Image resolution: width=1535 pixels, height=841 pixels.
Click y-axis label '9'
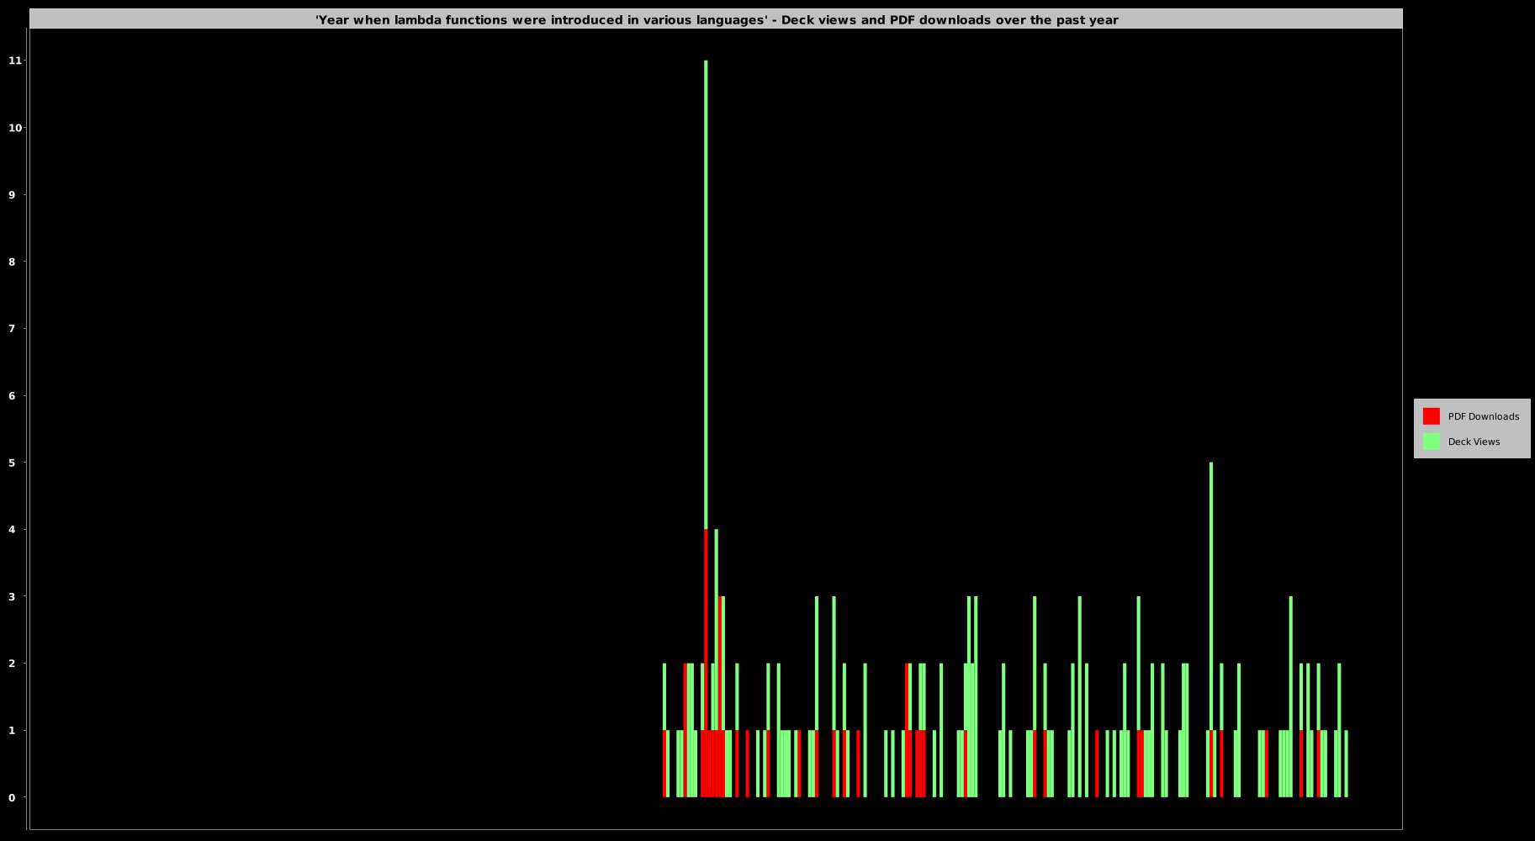pyautogui.click(x=12, y=195)
